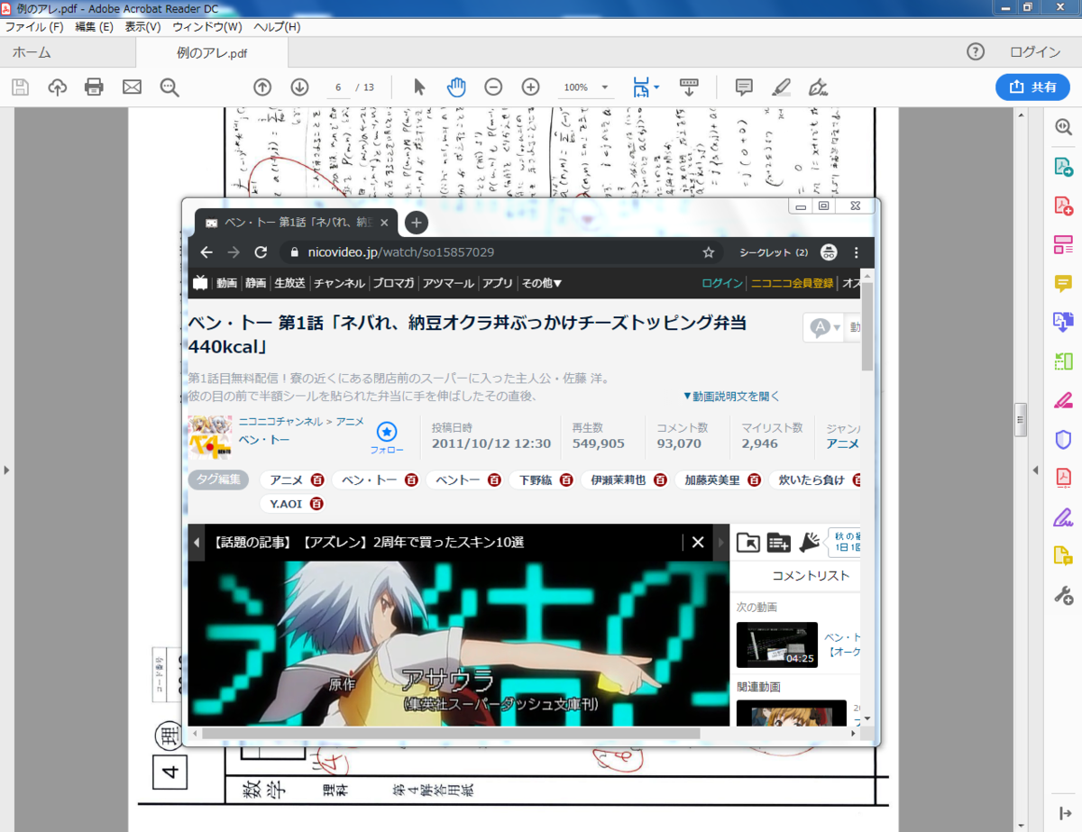Click the ニコニコ会員登録 link

792,283
